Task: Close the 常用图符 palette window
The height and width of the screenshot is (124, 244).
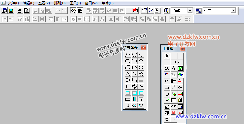Action: click(143, 47)
